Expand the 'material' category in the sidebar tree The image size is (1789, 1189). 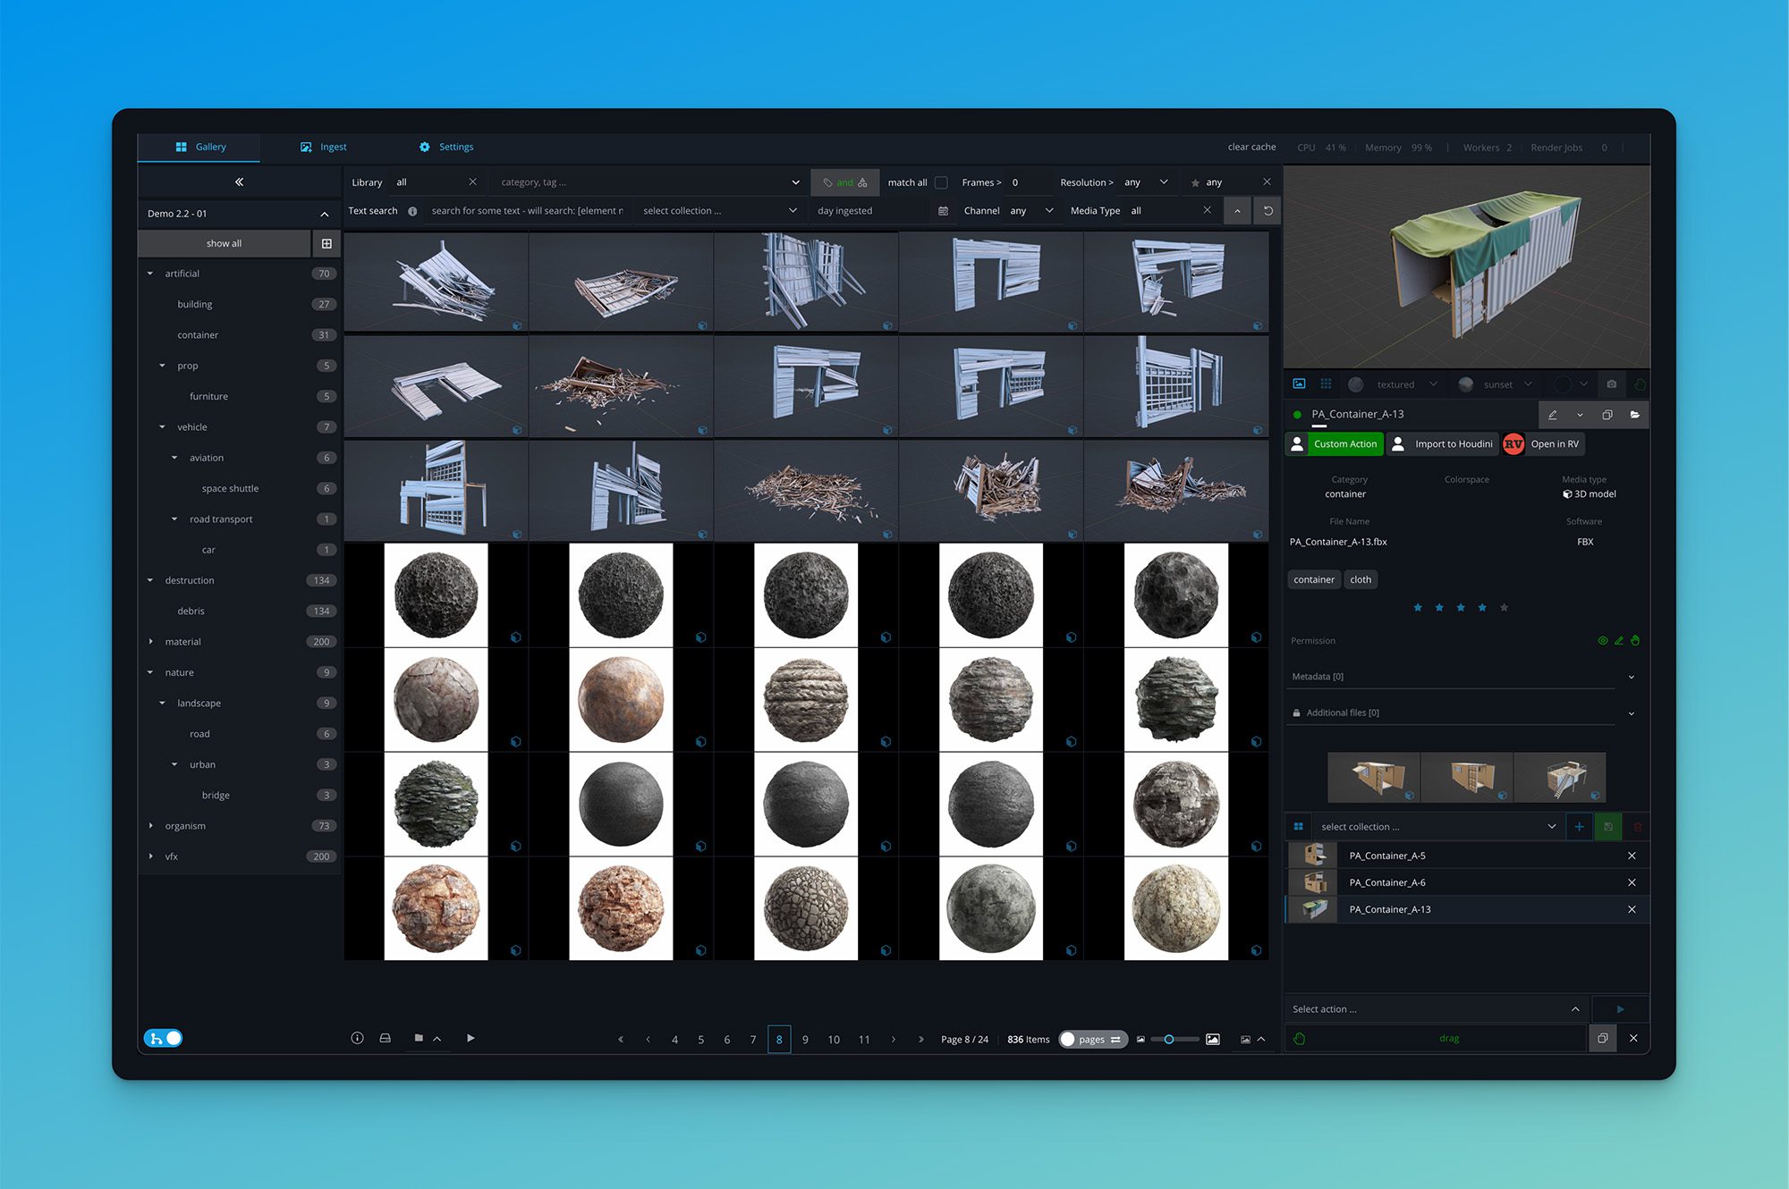tap(151, 641)
